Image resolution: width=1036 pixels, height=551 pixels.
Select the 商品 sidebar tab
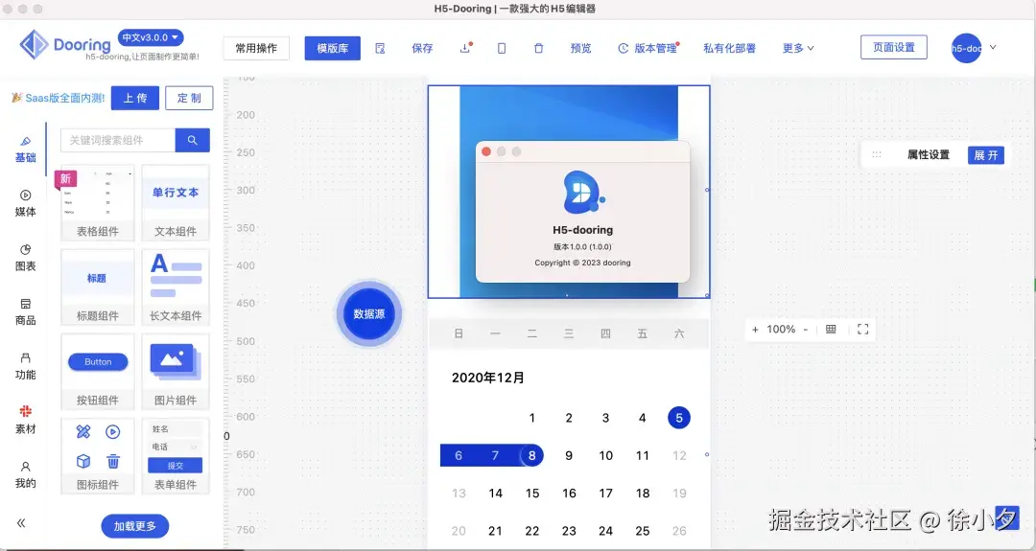[x=25, y=312]
